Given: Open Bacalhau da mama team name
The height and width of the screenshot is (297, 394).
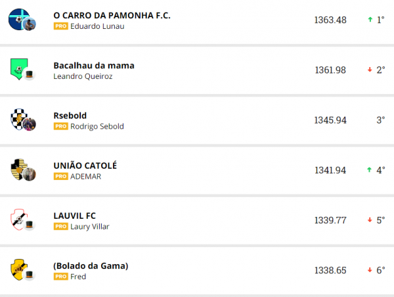Looking at the screenshot, I should 93,66.
